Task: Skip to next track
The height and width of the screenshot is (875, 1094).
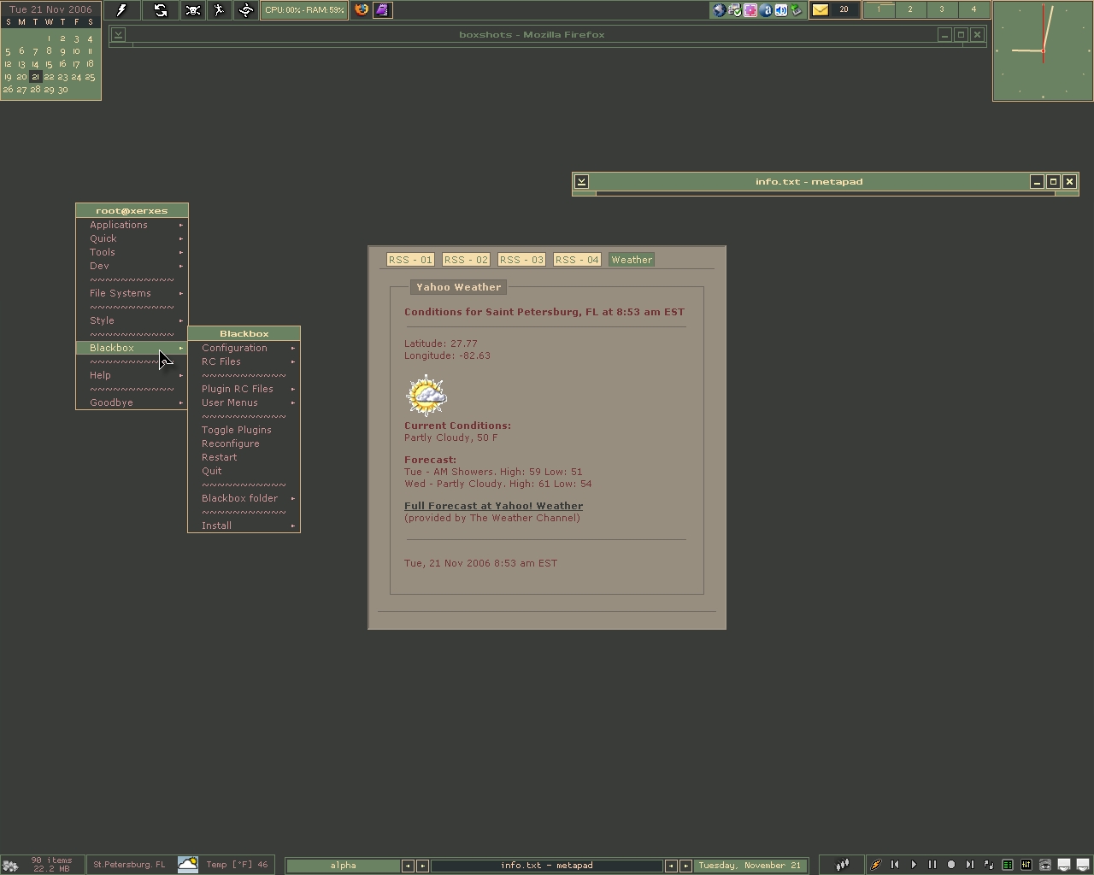Action: tap(970, 865)
